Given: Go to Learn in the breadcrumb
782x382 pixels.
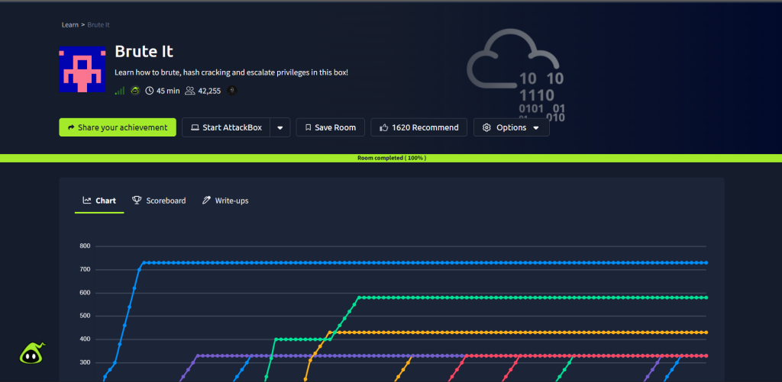Looking at the screenshot, I should pyautogui.click(x=69, y=25).
